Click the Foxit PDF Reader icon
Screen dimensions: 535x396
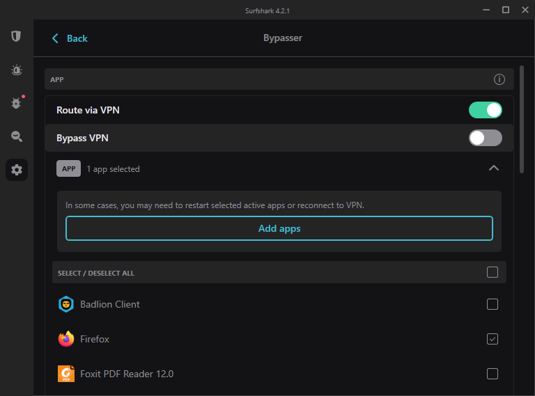66,374
